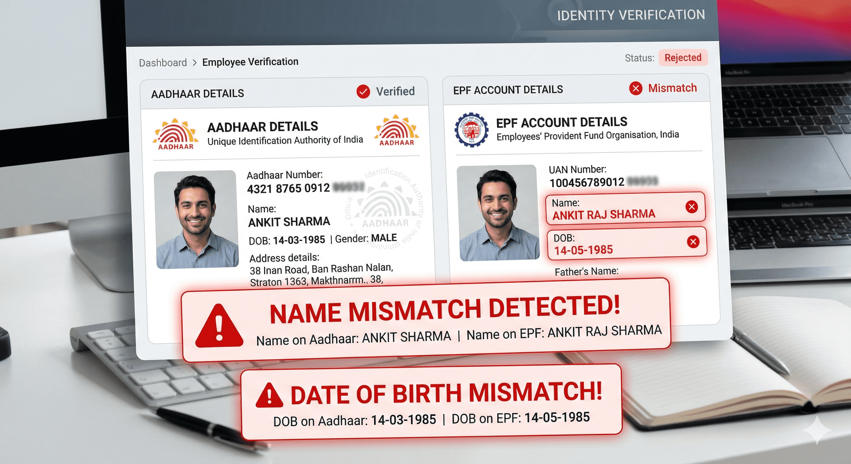This screenshot has height=464, width=851.
Task: Click the Father's Name label
Action: click(587, 272)
